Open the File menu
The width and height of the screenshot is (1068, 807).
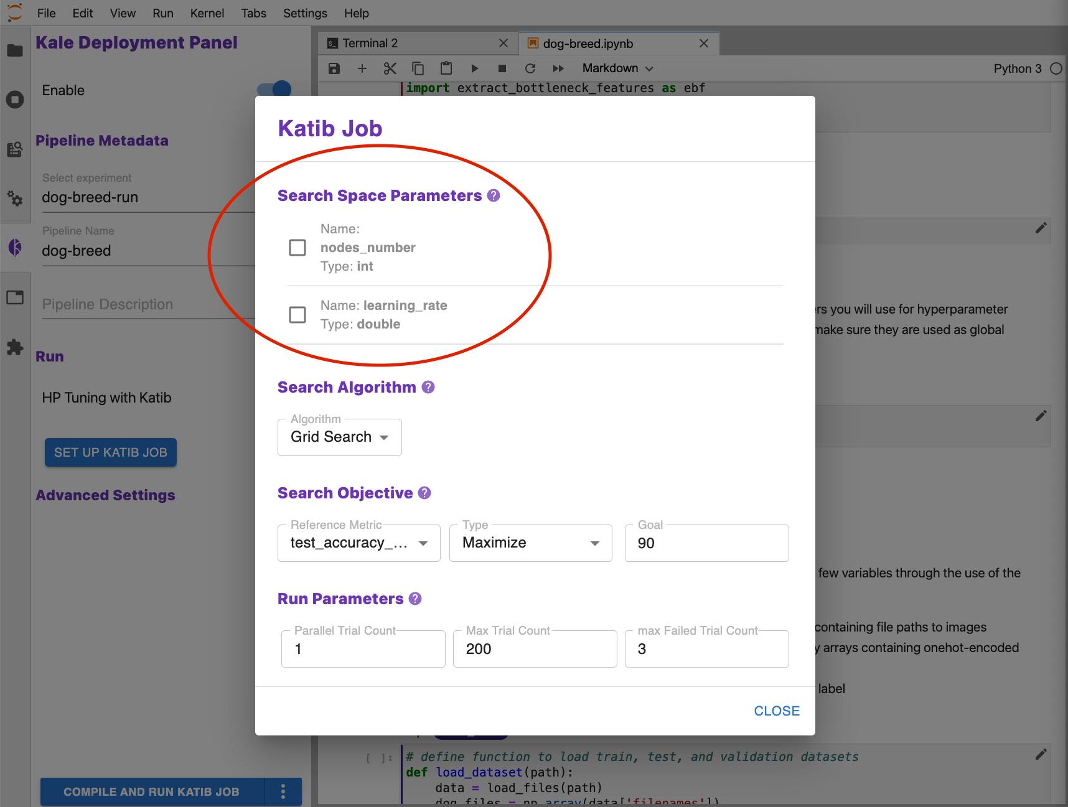coord(46,13)
